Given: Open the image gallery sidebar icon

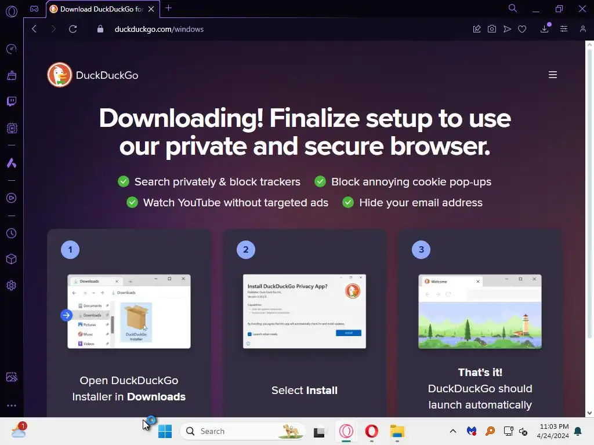Looking at the screenshot, I should (12, 377).
